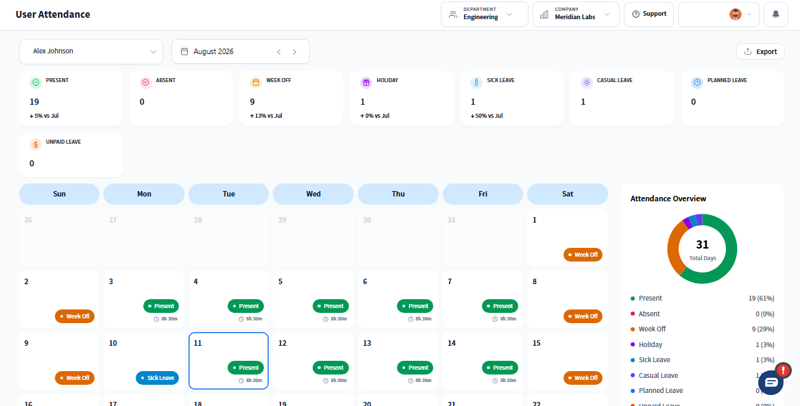Click the Week Off badge on August 1
The height and width of the screenshot is (406, 800).
click(583, 255)
